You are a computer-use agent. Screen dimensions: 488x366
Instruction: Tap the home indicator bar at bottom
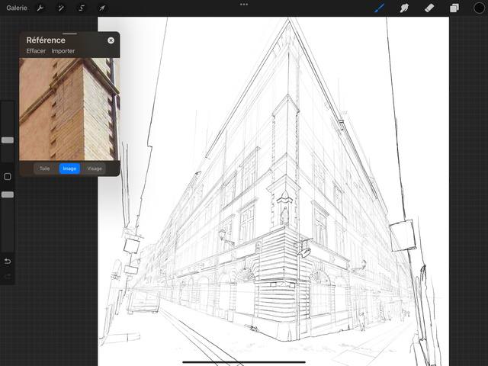point(244,362)
